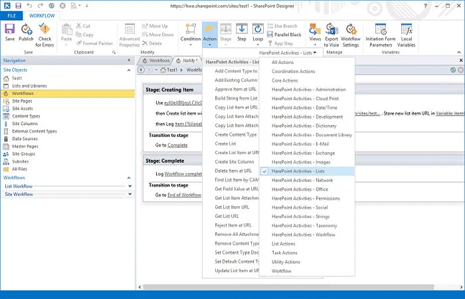Click the Complete stage link
Viewport: 465px width, 299px height.
[x=177, y=145]
